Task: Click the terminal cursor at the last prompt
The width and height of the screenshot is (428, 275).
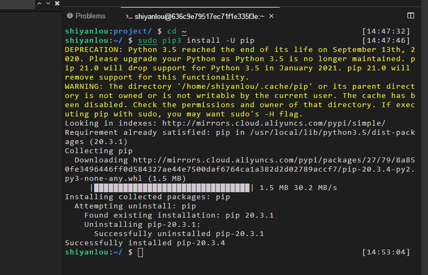Action: click(x=141, y=252)
